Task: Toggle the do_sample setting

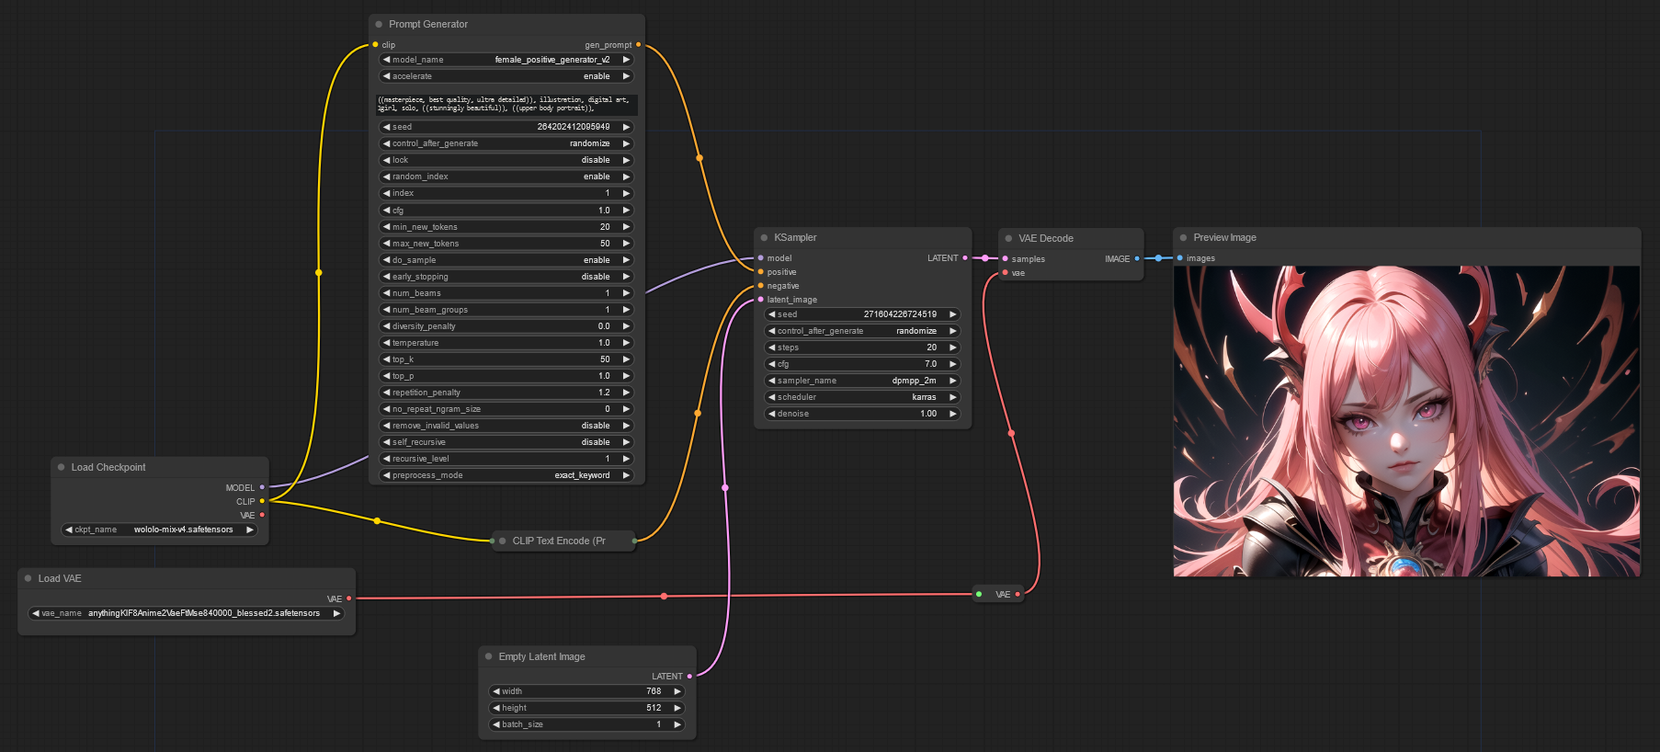Action: (506, 260)
